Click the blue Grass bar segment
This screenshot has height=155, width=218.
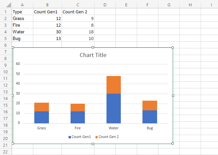pyautogui.click(x=42, y=117)
